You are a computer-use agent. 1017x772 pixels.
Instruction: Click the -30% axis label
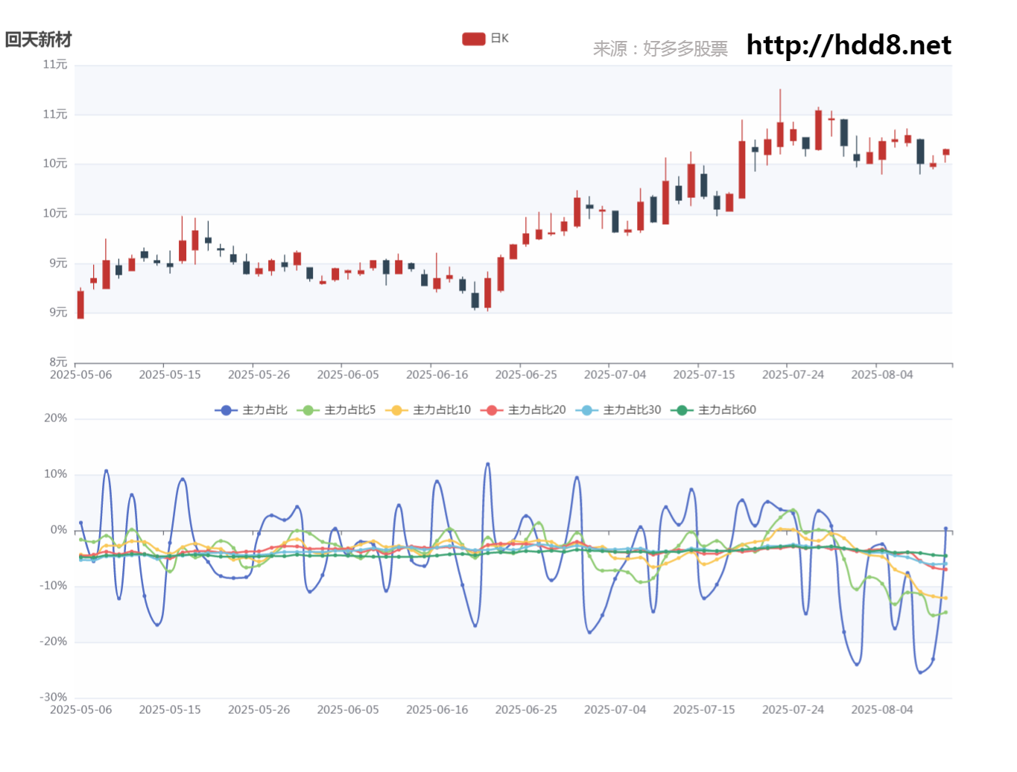54,698
